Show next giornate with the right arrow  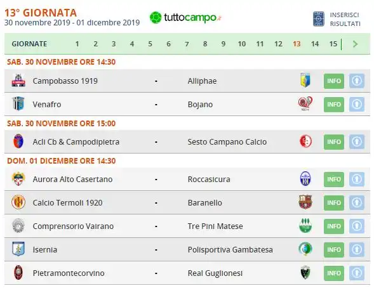click(355, 44)
